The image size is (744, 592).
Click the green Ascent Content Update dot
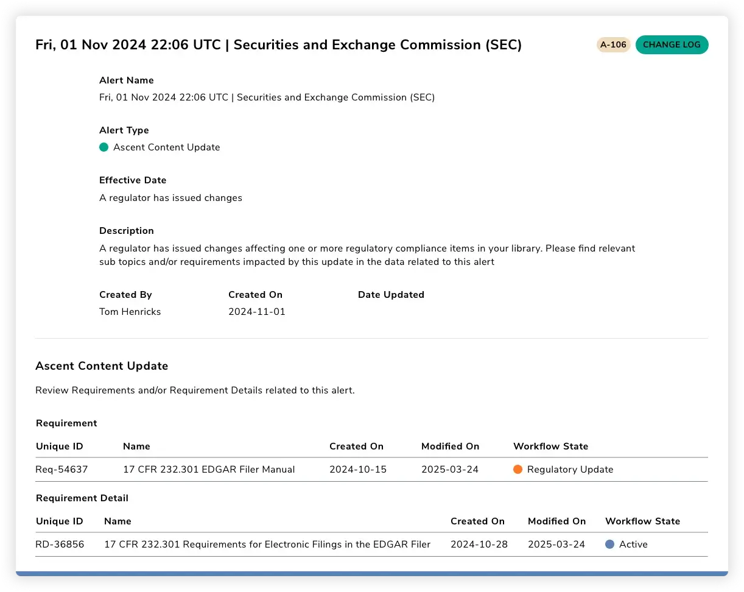(x=104, y=147)
